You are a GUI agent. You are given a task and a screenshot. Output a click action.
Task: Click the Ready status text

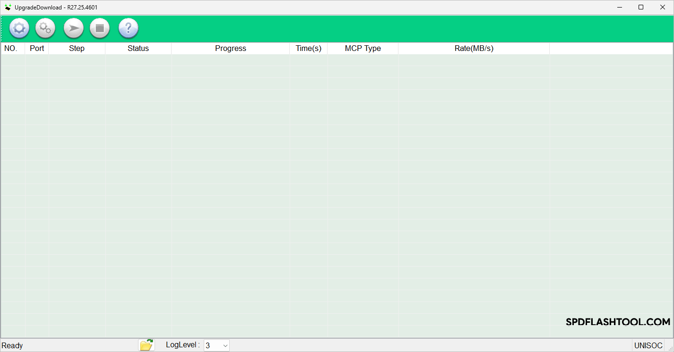point(12,346)
